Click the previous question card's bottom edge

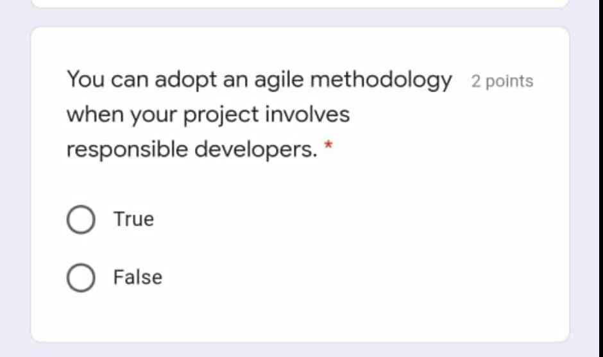pos(300,5)
